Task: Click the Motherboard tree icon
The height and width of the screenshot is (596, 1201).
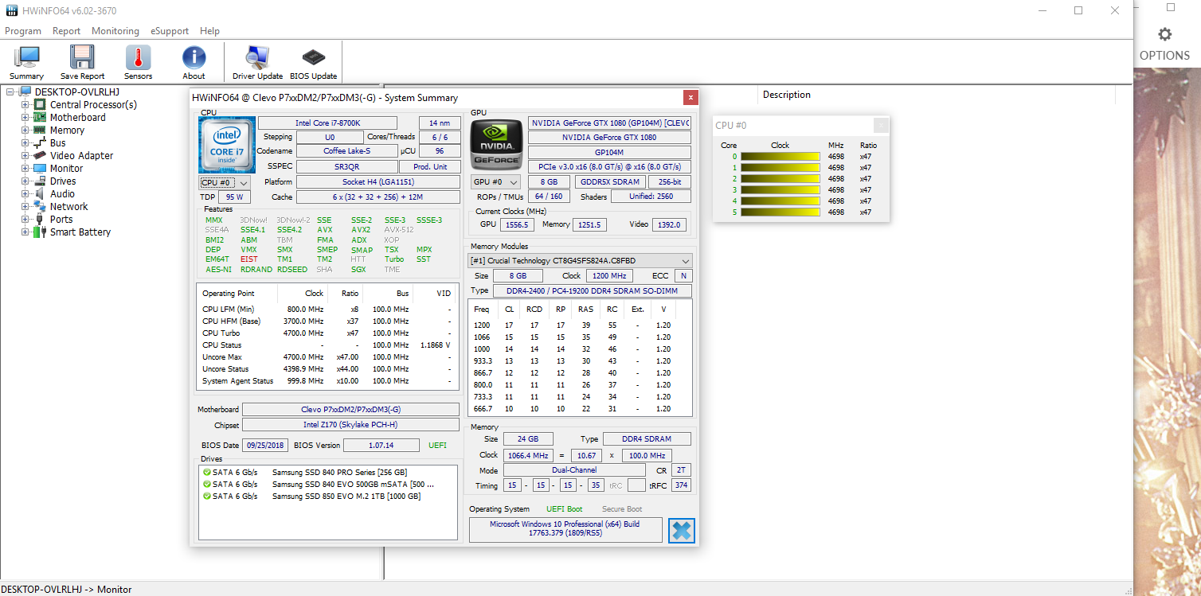Action: (39, 117)
